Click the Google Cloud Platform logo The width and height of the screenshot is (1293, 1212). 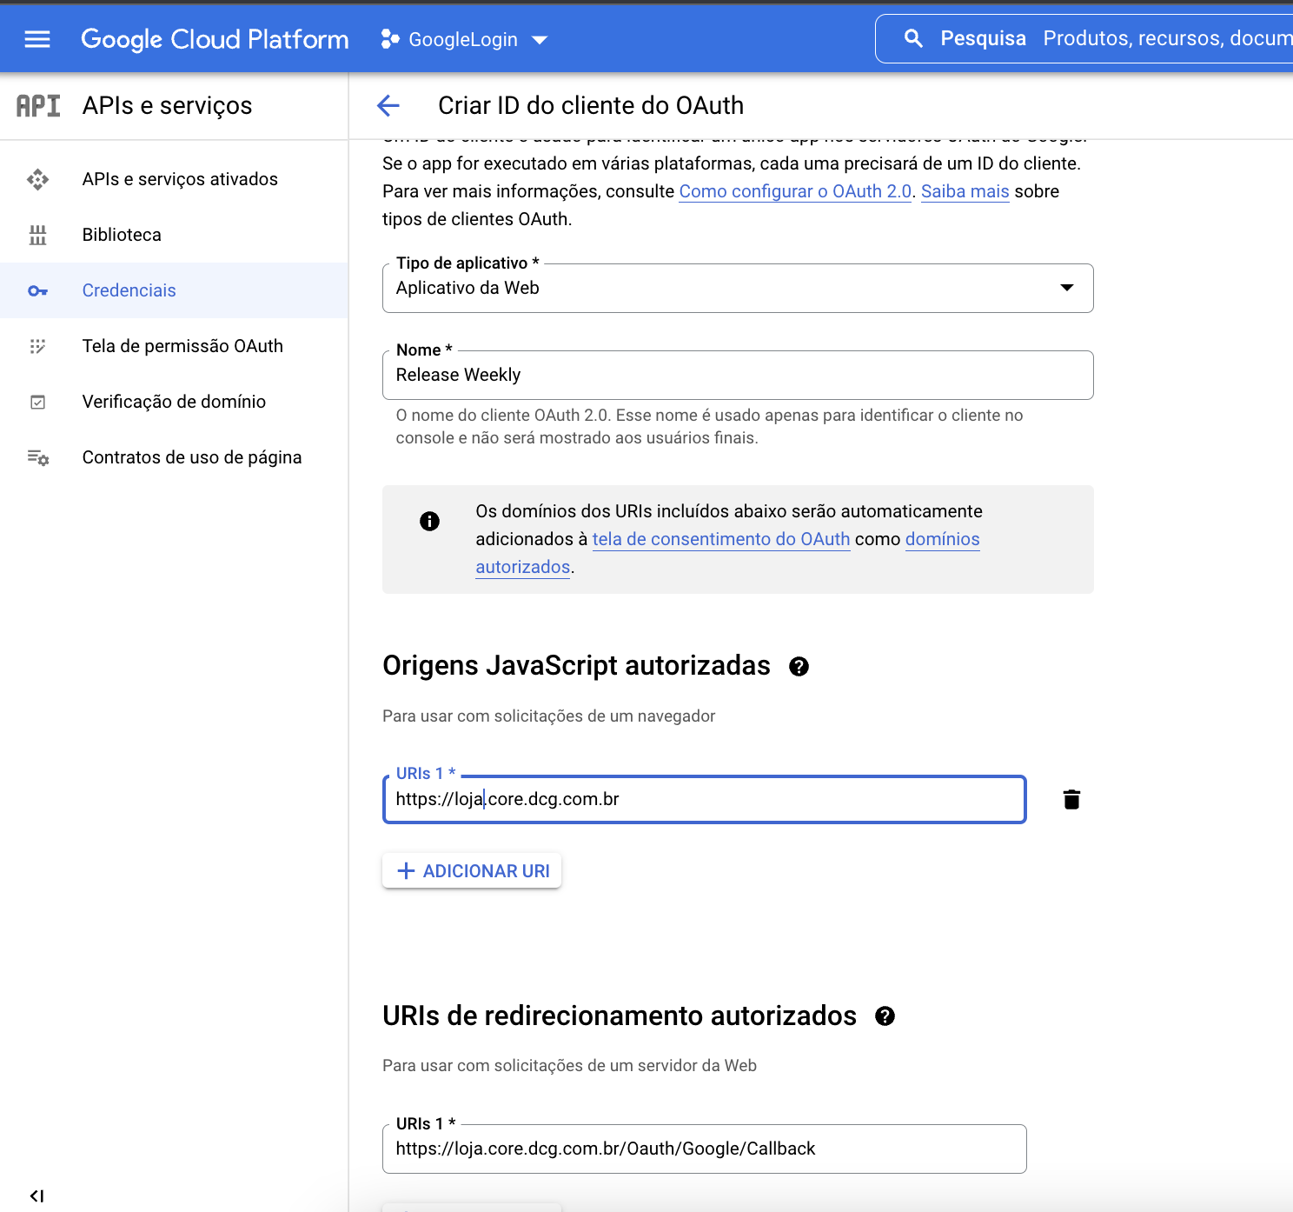215,39
